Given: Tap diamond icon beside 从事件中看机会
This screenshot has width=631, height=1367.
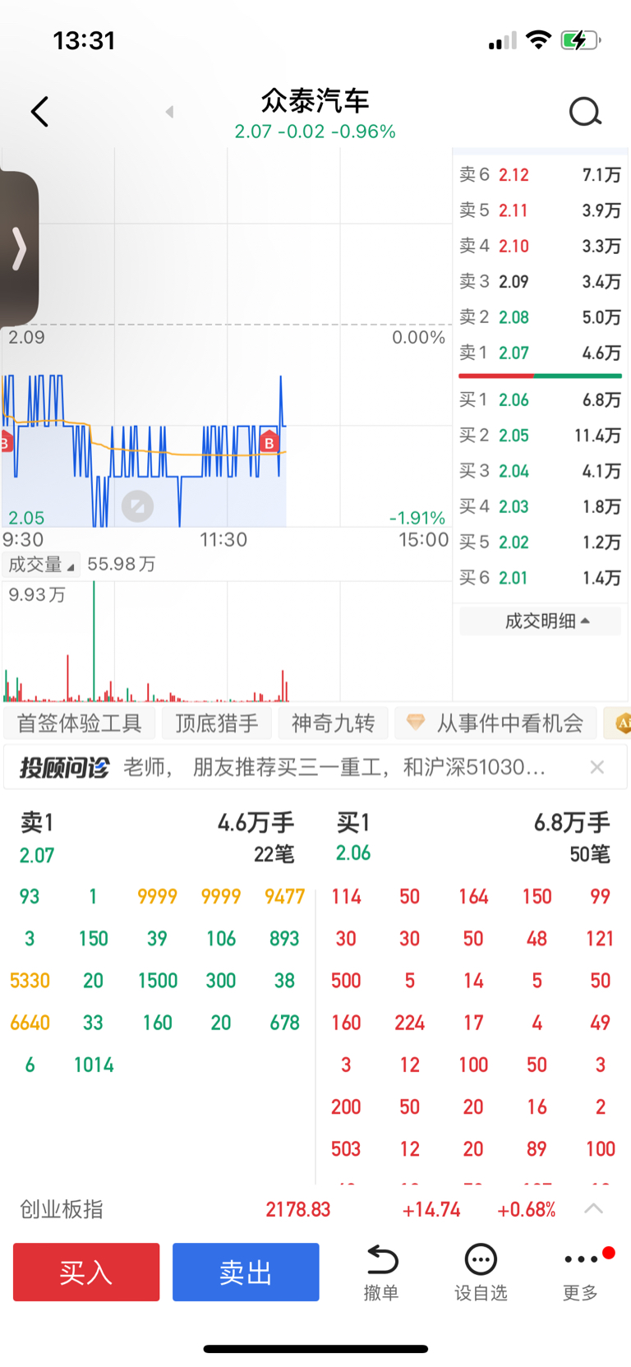Looking at the screenshot, I should (x=416, y=723).
